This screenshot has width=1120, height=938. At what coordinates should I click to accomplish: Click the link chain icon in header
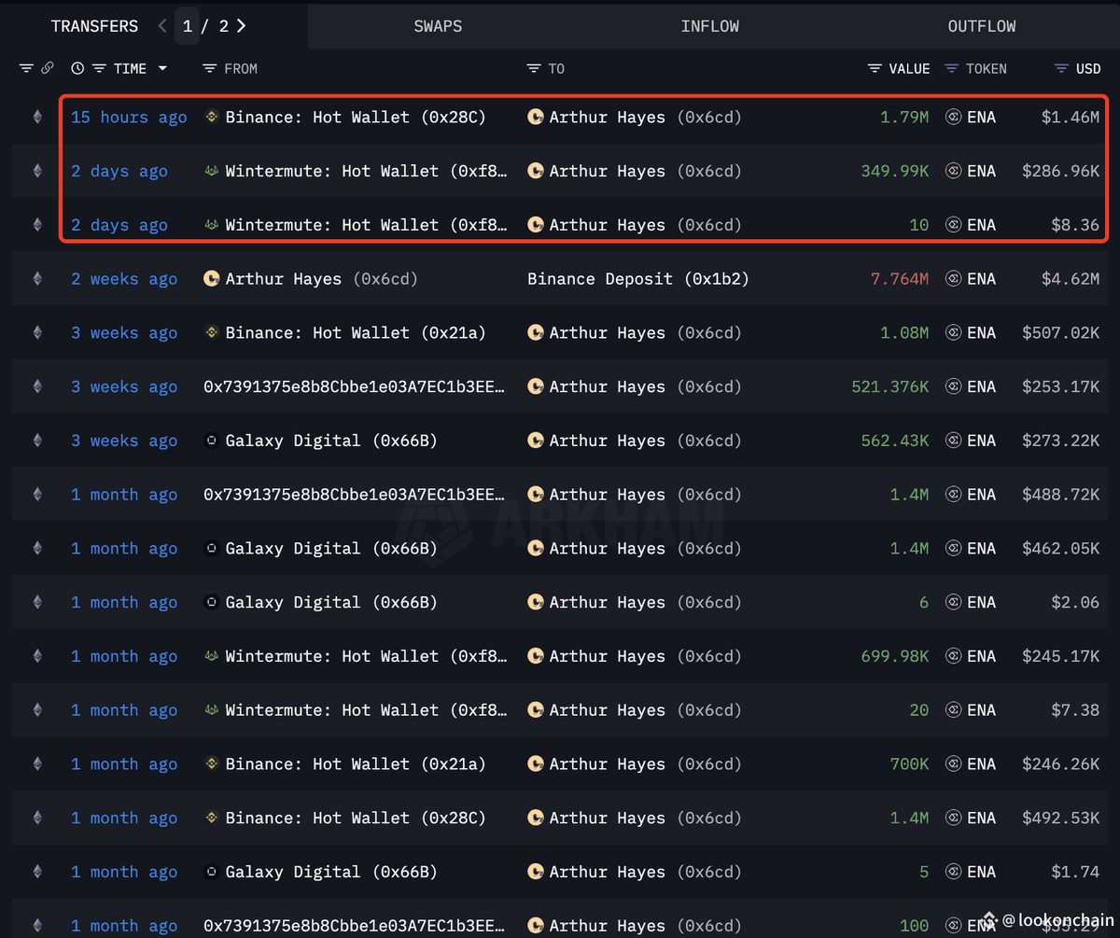[47, 68]
